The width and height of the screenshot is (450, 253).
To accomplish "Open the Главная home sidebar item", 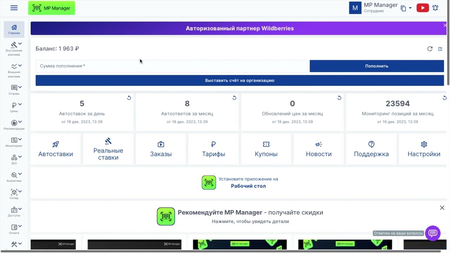I will pyautogui.click(x=14, y=30).
